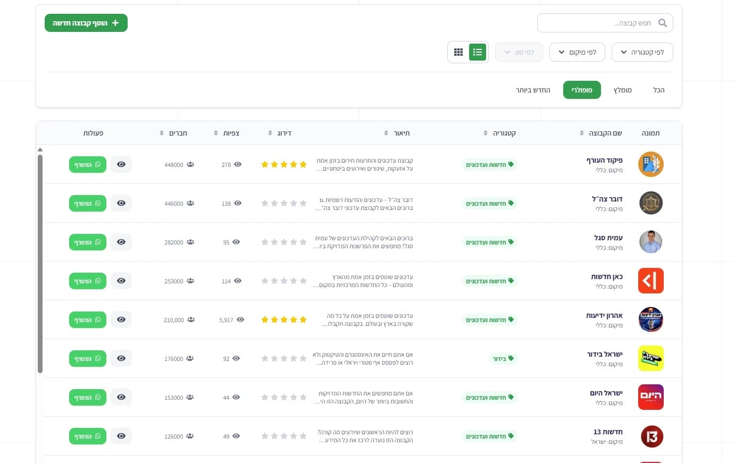This screenshot has height=463, width=735.
Task: Click הצטרף button for אהרון ידיעות
Action: click(88, 320)
